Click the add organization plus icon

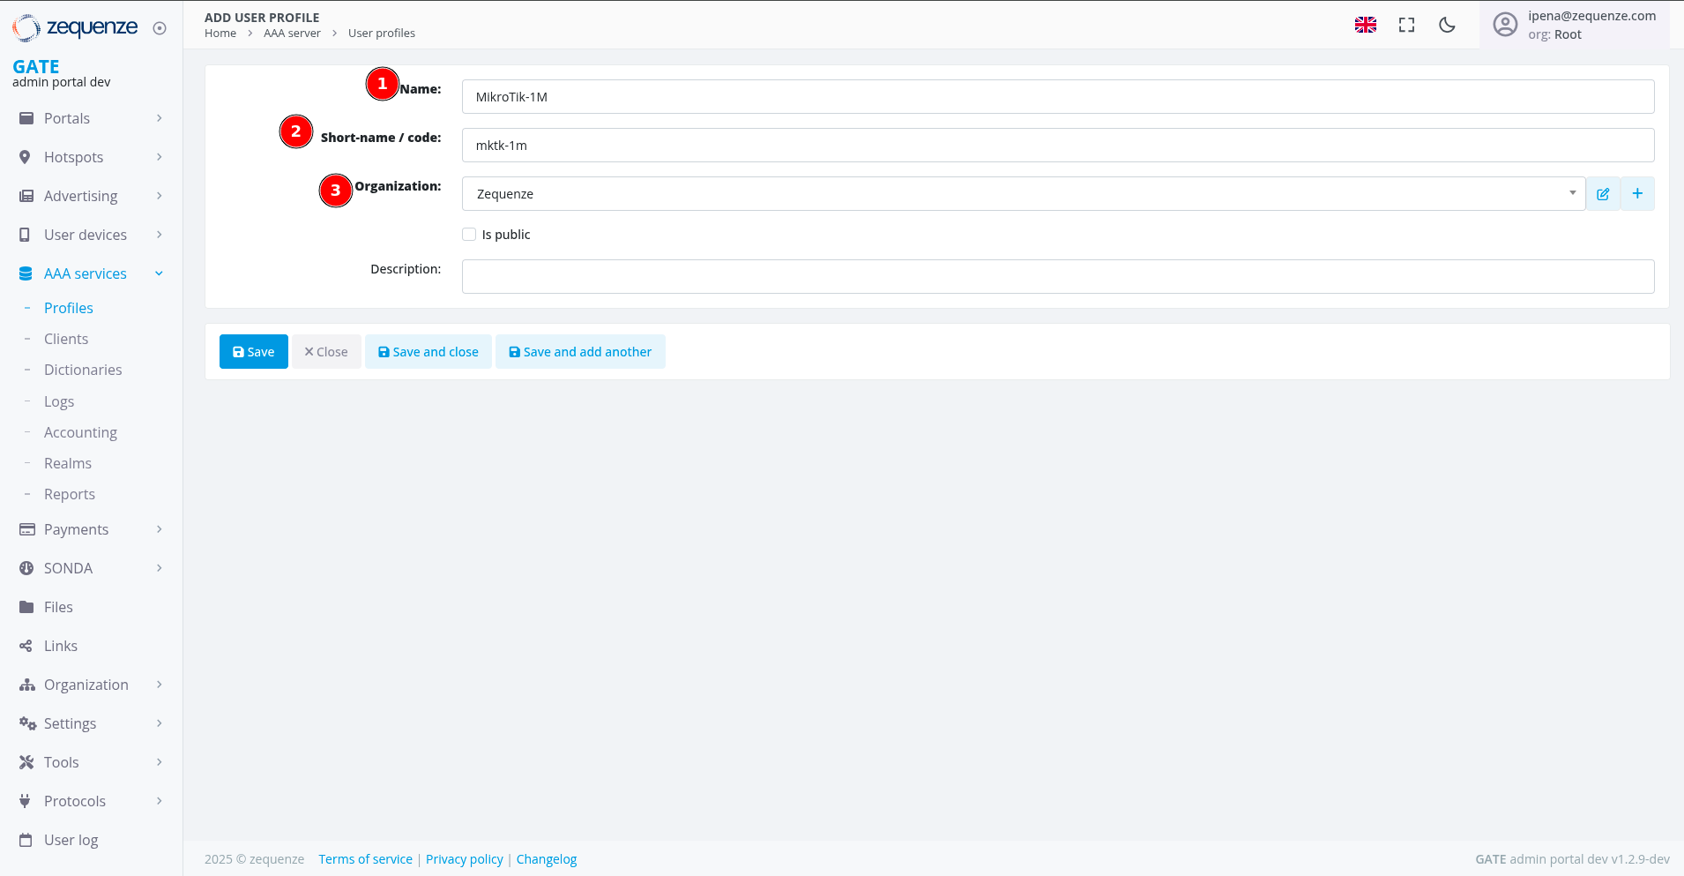(1637, 194)
